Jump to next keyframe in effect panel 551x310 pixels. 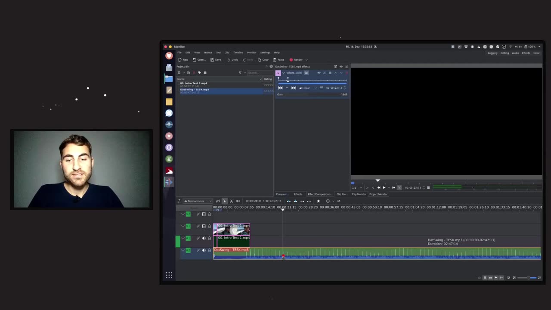(x=294, y=88)
